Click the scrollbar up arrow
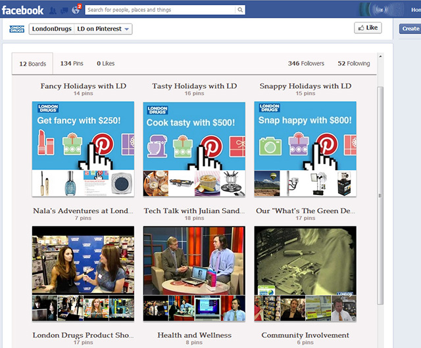Viewport: 421px width, 348px height. pyautogui.click(x=380, y=56)
